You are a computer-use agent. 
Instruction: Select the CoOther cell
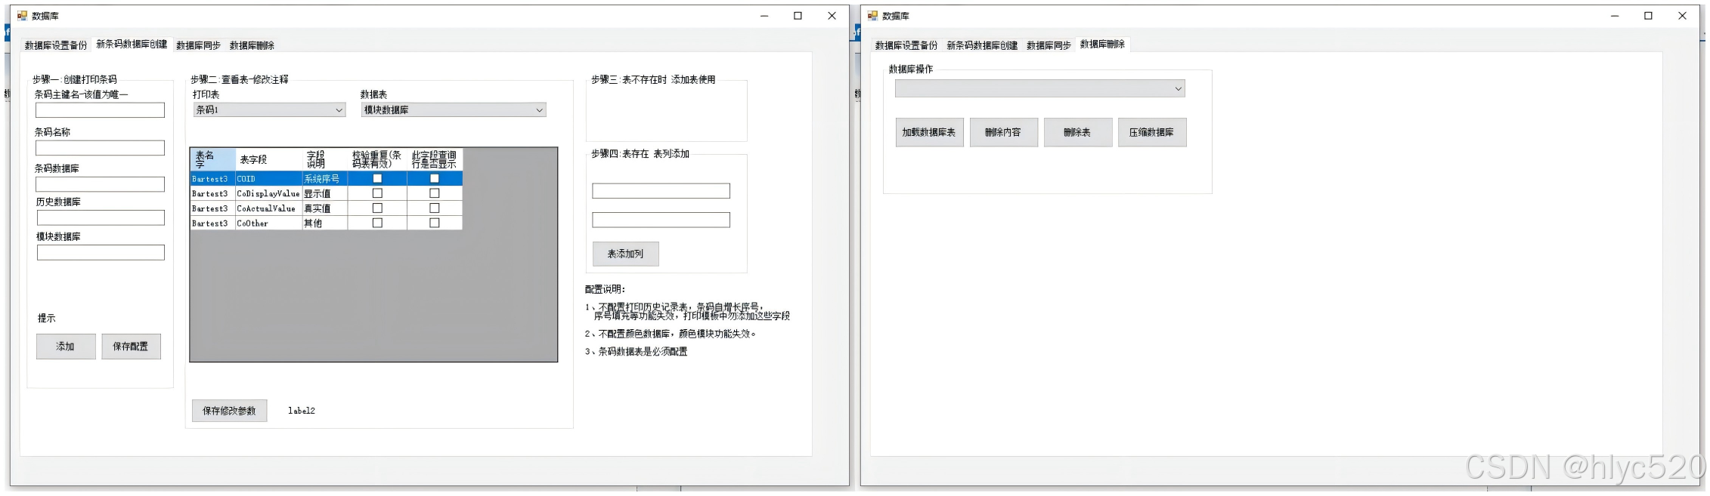click(268, 223)
